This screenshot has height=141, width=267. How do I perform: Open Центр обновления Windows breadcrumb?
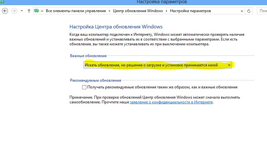point(138,11)
